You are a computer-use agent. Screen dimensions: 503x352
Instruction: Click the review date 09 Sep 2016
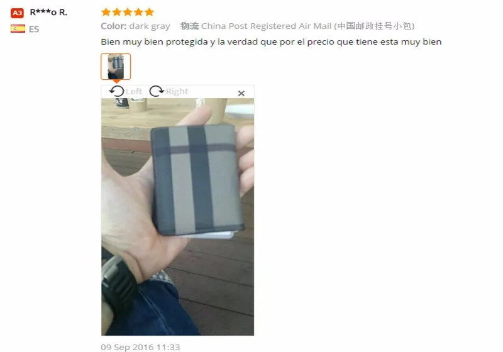coord(140,347)
